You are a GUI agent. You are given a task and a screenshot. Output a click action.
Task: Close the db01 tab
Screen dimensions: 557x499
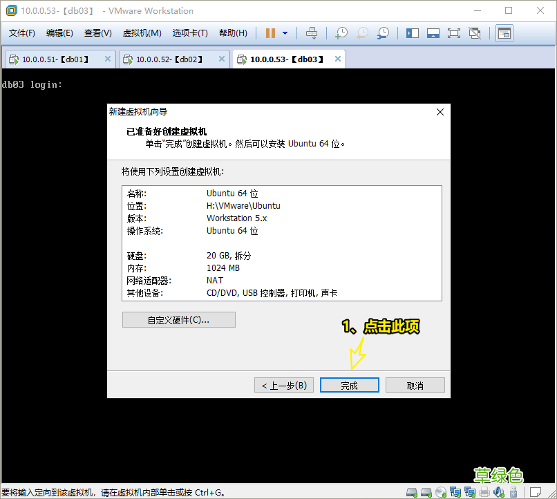coord(108,59)
